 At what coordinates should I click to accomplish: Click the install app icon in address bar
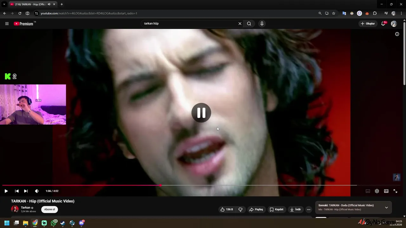point(327,13)
